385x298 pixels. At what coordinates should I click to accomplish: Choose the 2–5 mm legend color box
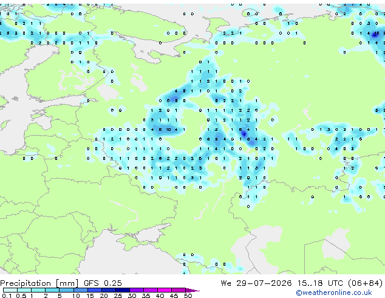[52, 290]
